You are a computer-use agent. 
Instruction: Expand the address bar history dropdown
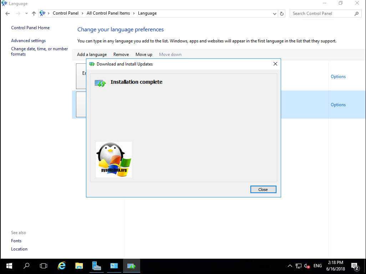click(274, 14)
